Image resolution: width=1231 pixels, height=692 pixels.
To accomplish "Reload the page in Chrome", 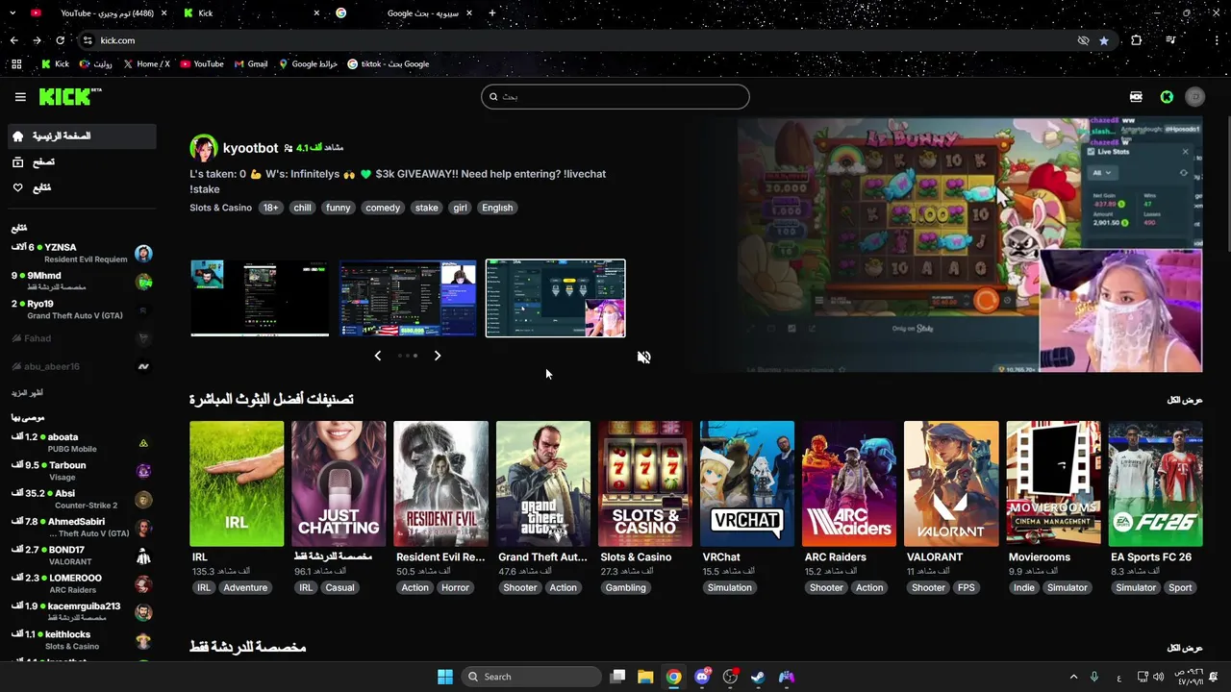I will (x=60, y=40).
